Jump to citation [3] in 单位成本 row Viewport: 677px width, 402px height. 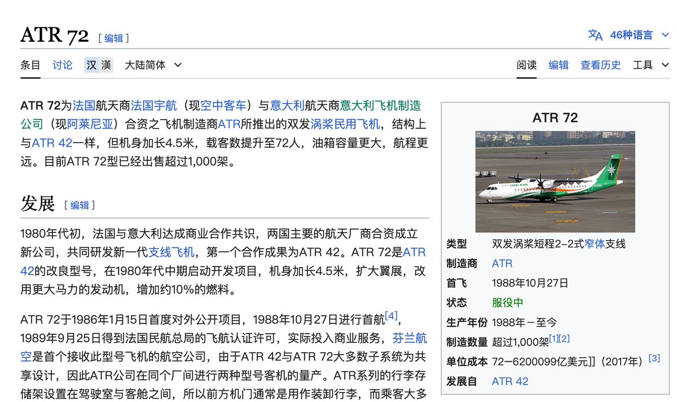coord(654,358)
